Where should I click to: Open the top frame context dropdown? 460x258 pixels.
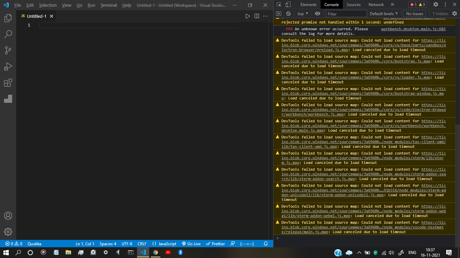(302, 13)
